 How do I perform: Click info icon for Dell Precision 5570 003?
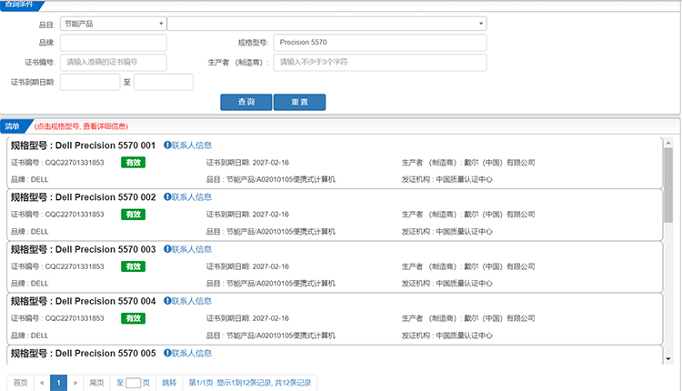tap(167, 249)
